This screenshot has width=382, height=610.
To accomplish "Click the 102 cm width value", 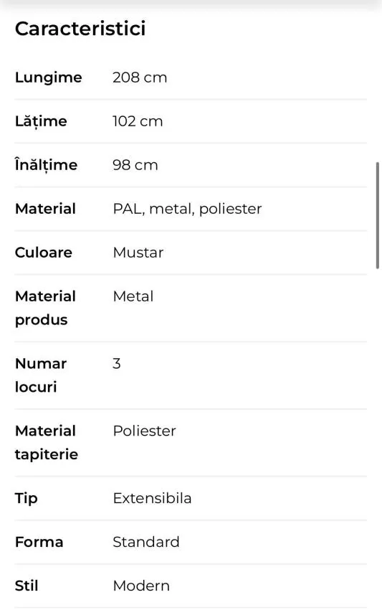I will (138, 121).
